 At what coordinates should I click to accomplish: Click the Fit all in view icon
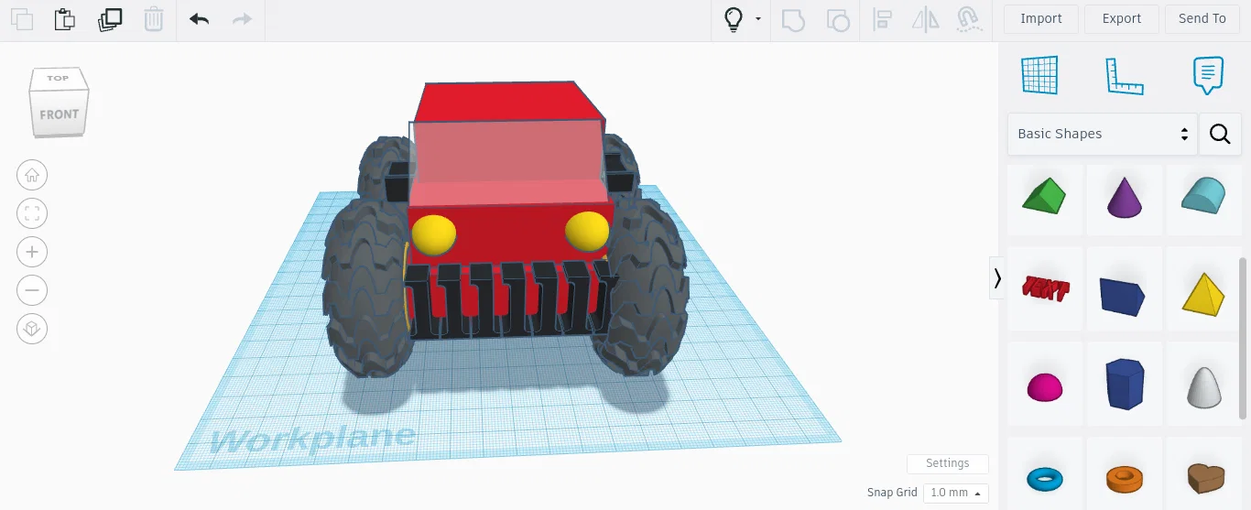[x=32, y=213]
